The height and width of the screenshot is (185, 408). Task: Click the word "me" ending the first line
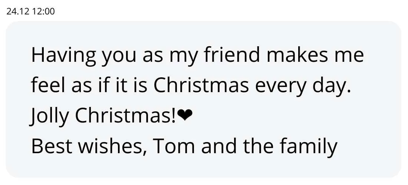351,56
